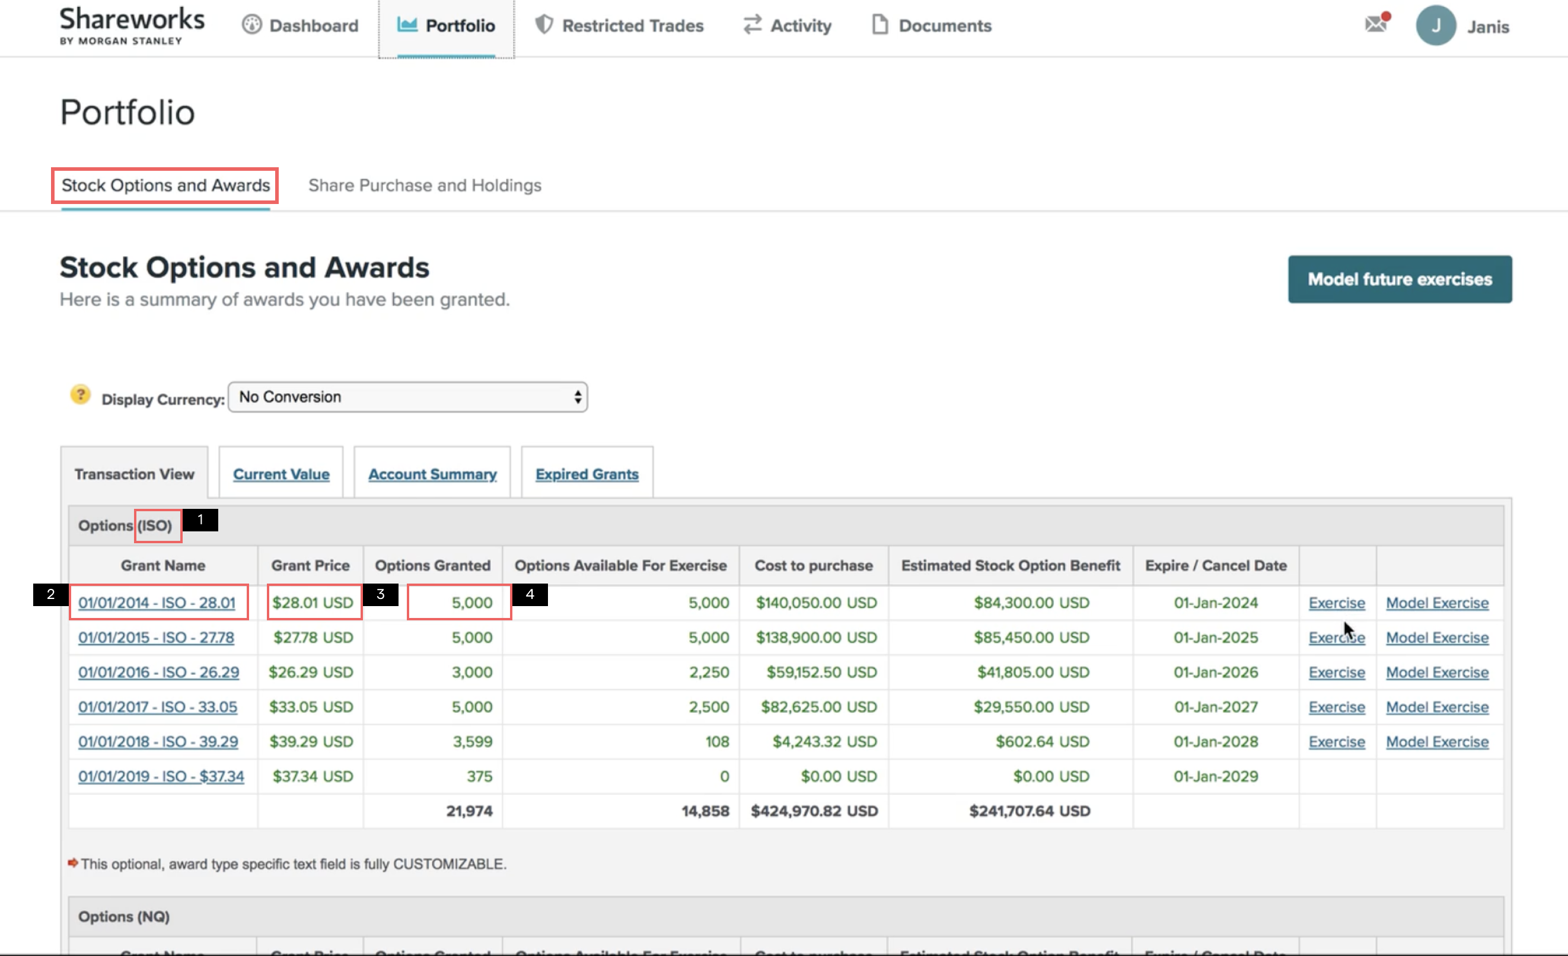Viewport: 1568px width, 956px height.
Task: Click the Shareworks by Morgan Stanley logo
Action: 132,26
